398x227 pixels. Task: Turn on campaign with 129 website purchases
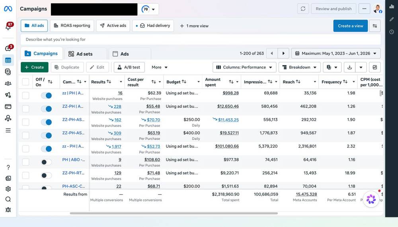(x=47, y=176)
